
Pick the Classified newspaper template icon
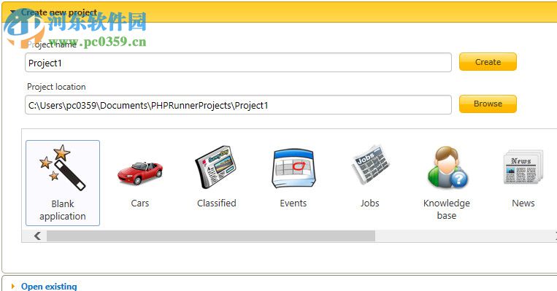point(216,167)
